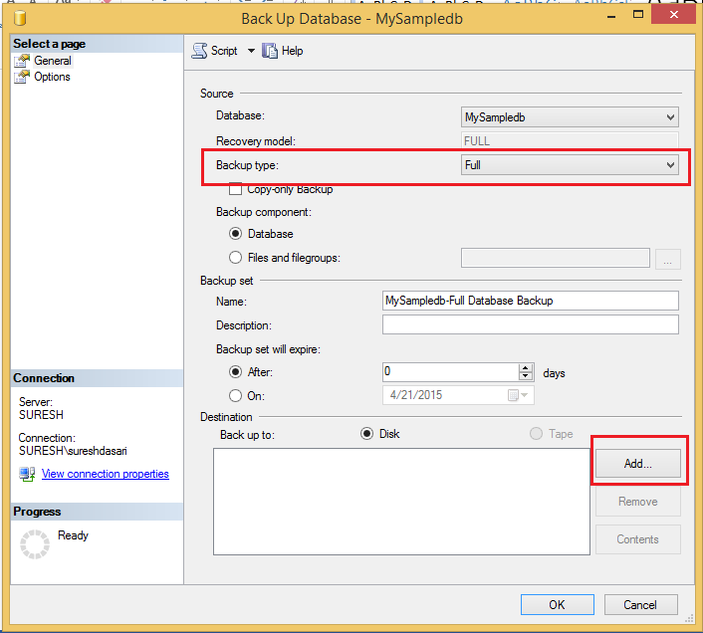Click the Remove destination button
Screen dimensions: 703x633
pos(638,502)
